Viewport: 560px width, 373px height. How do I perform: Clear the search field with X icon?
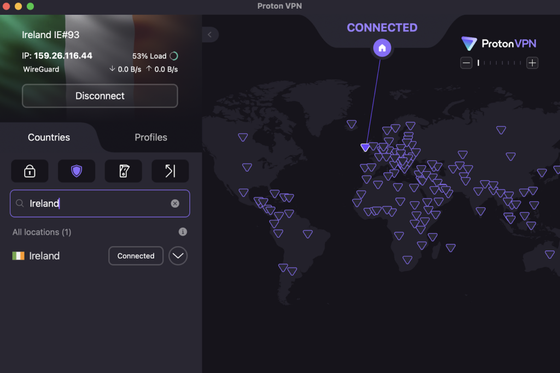click(x=175, y=203)
